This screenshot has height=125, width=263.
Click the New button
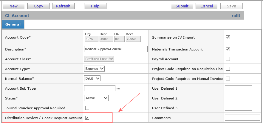click(13, 6)
